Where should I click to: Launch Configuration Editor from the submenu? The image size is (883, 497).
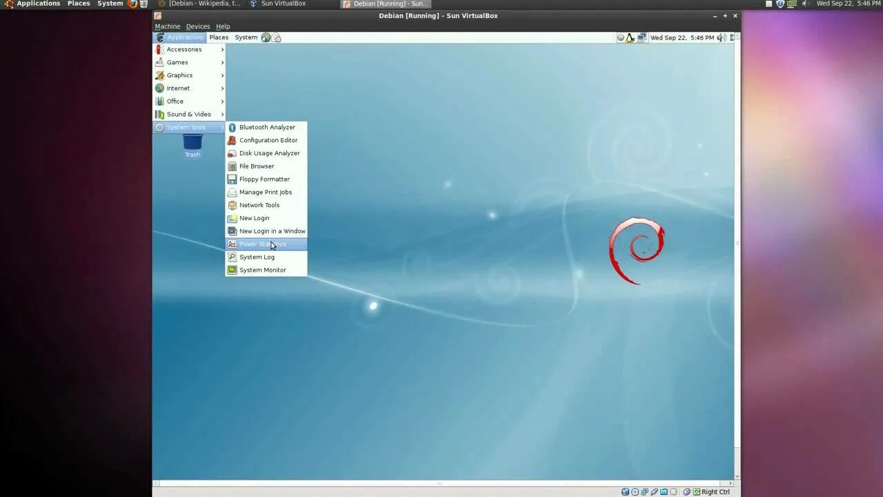(266, 140)
